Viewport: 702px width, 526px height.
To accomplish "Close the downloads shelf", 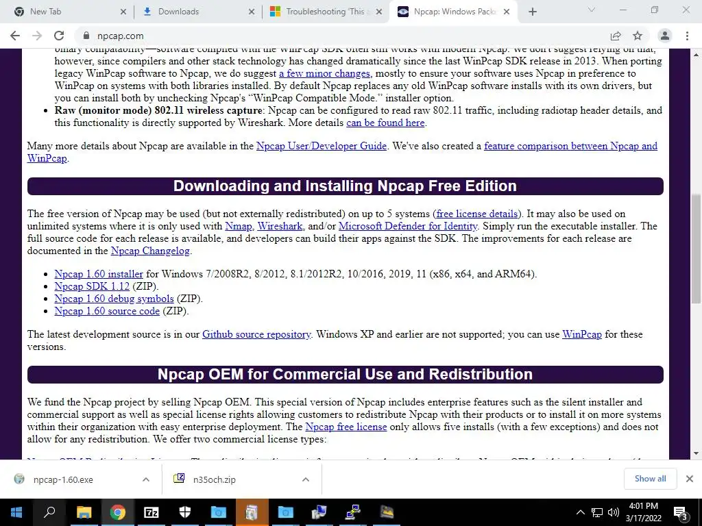I will click(690, 479).
